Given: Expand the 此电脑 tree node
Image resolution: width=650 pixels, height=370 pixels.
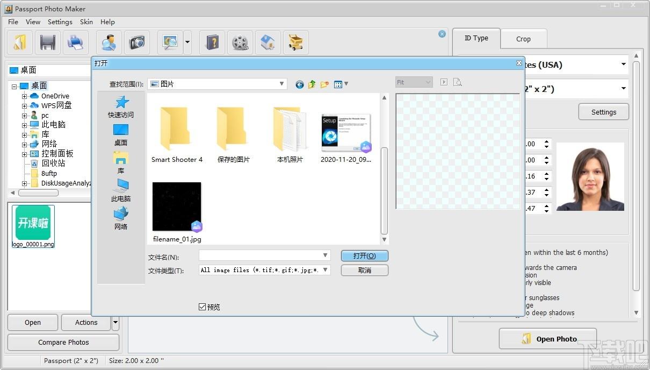Looking at the screenshot, I should (25, 125).
